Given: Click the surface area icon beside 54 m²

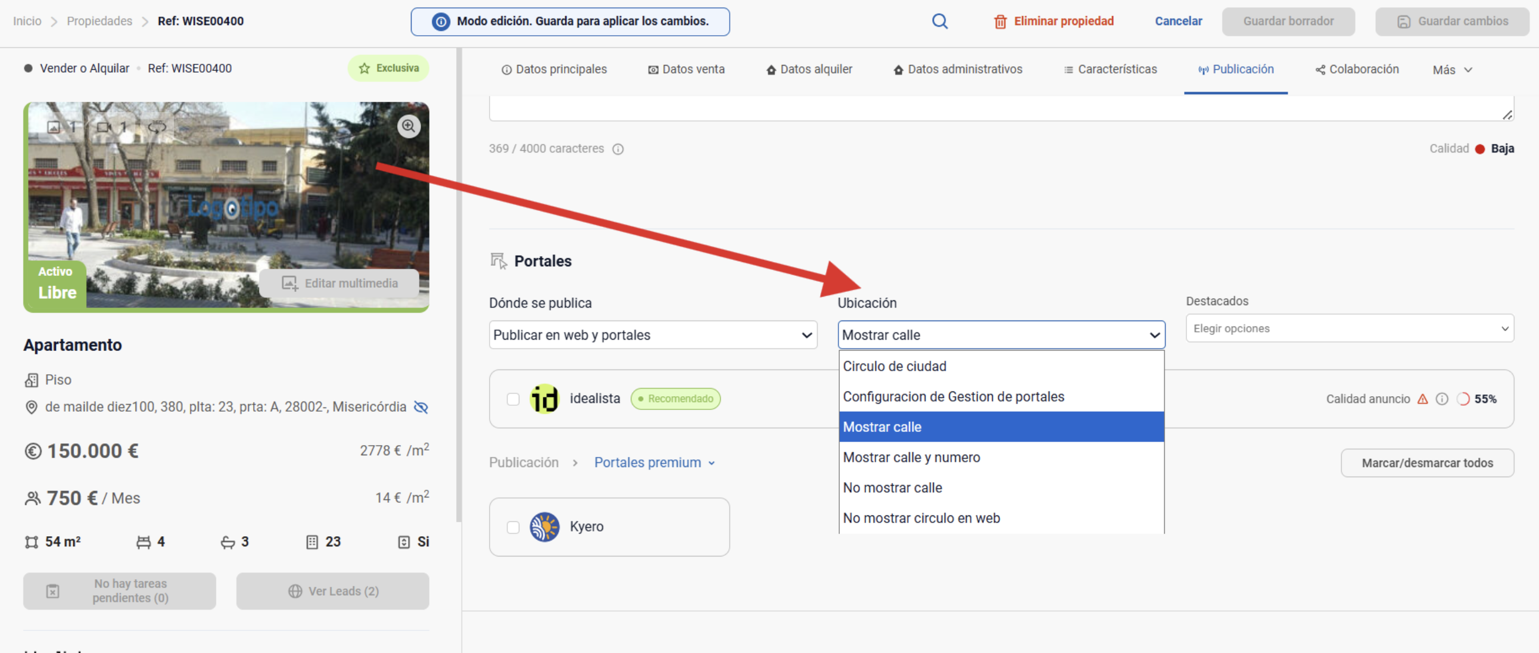Looking at the screenshot, I should point(31,542).
